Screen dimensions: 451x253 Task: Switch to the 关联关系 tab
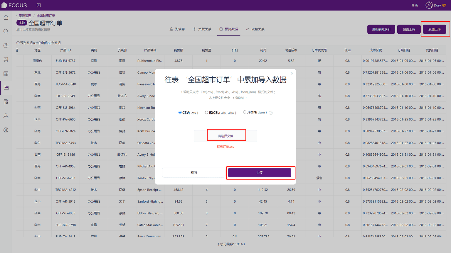click(202, 29)
